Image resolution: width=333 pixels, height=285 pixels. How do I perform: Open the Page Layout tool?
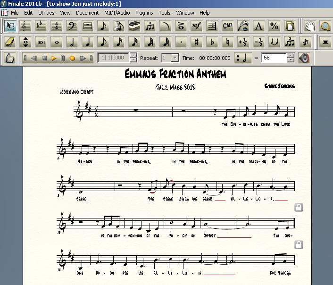[290, 26]
